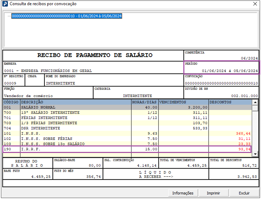Click the 533,33 DSR value
The image size is (261, 199).
point(200,128)
